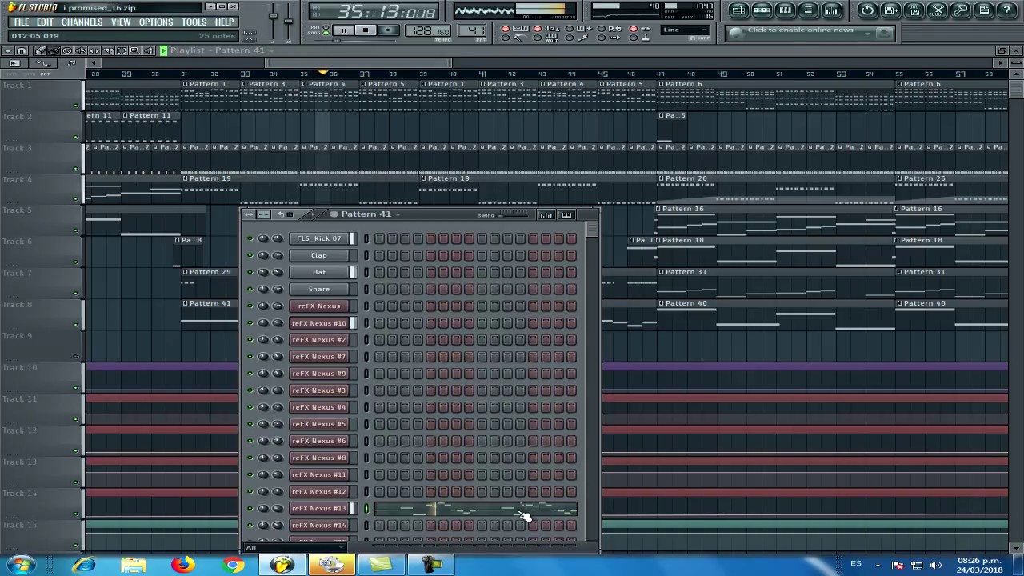
Task: Open the TOOLS menu
Action: (x=194, y=22)
